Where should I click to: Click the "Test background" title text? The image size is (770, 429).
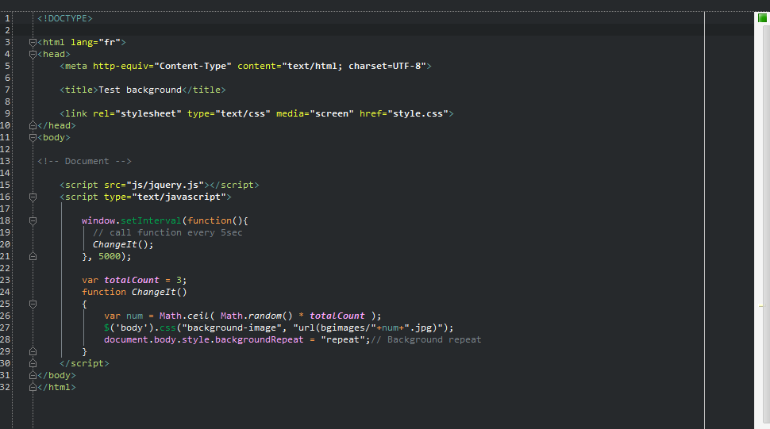coord(140,90)
